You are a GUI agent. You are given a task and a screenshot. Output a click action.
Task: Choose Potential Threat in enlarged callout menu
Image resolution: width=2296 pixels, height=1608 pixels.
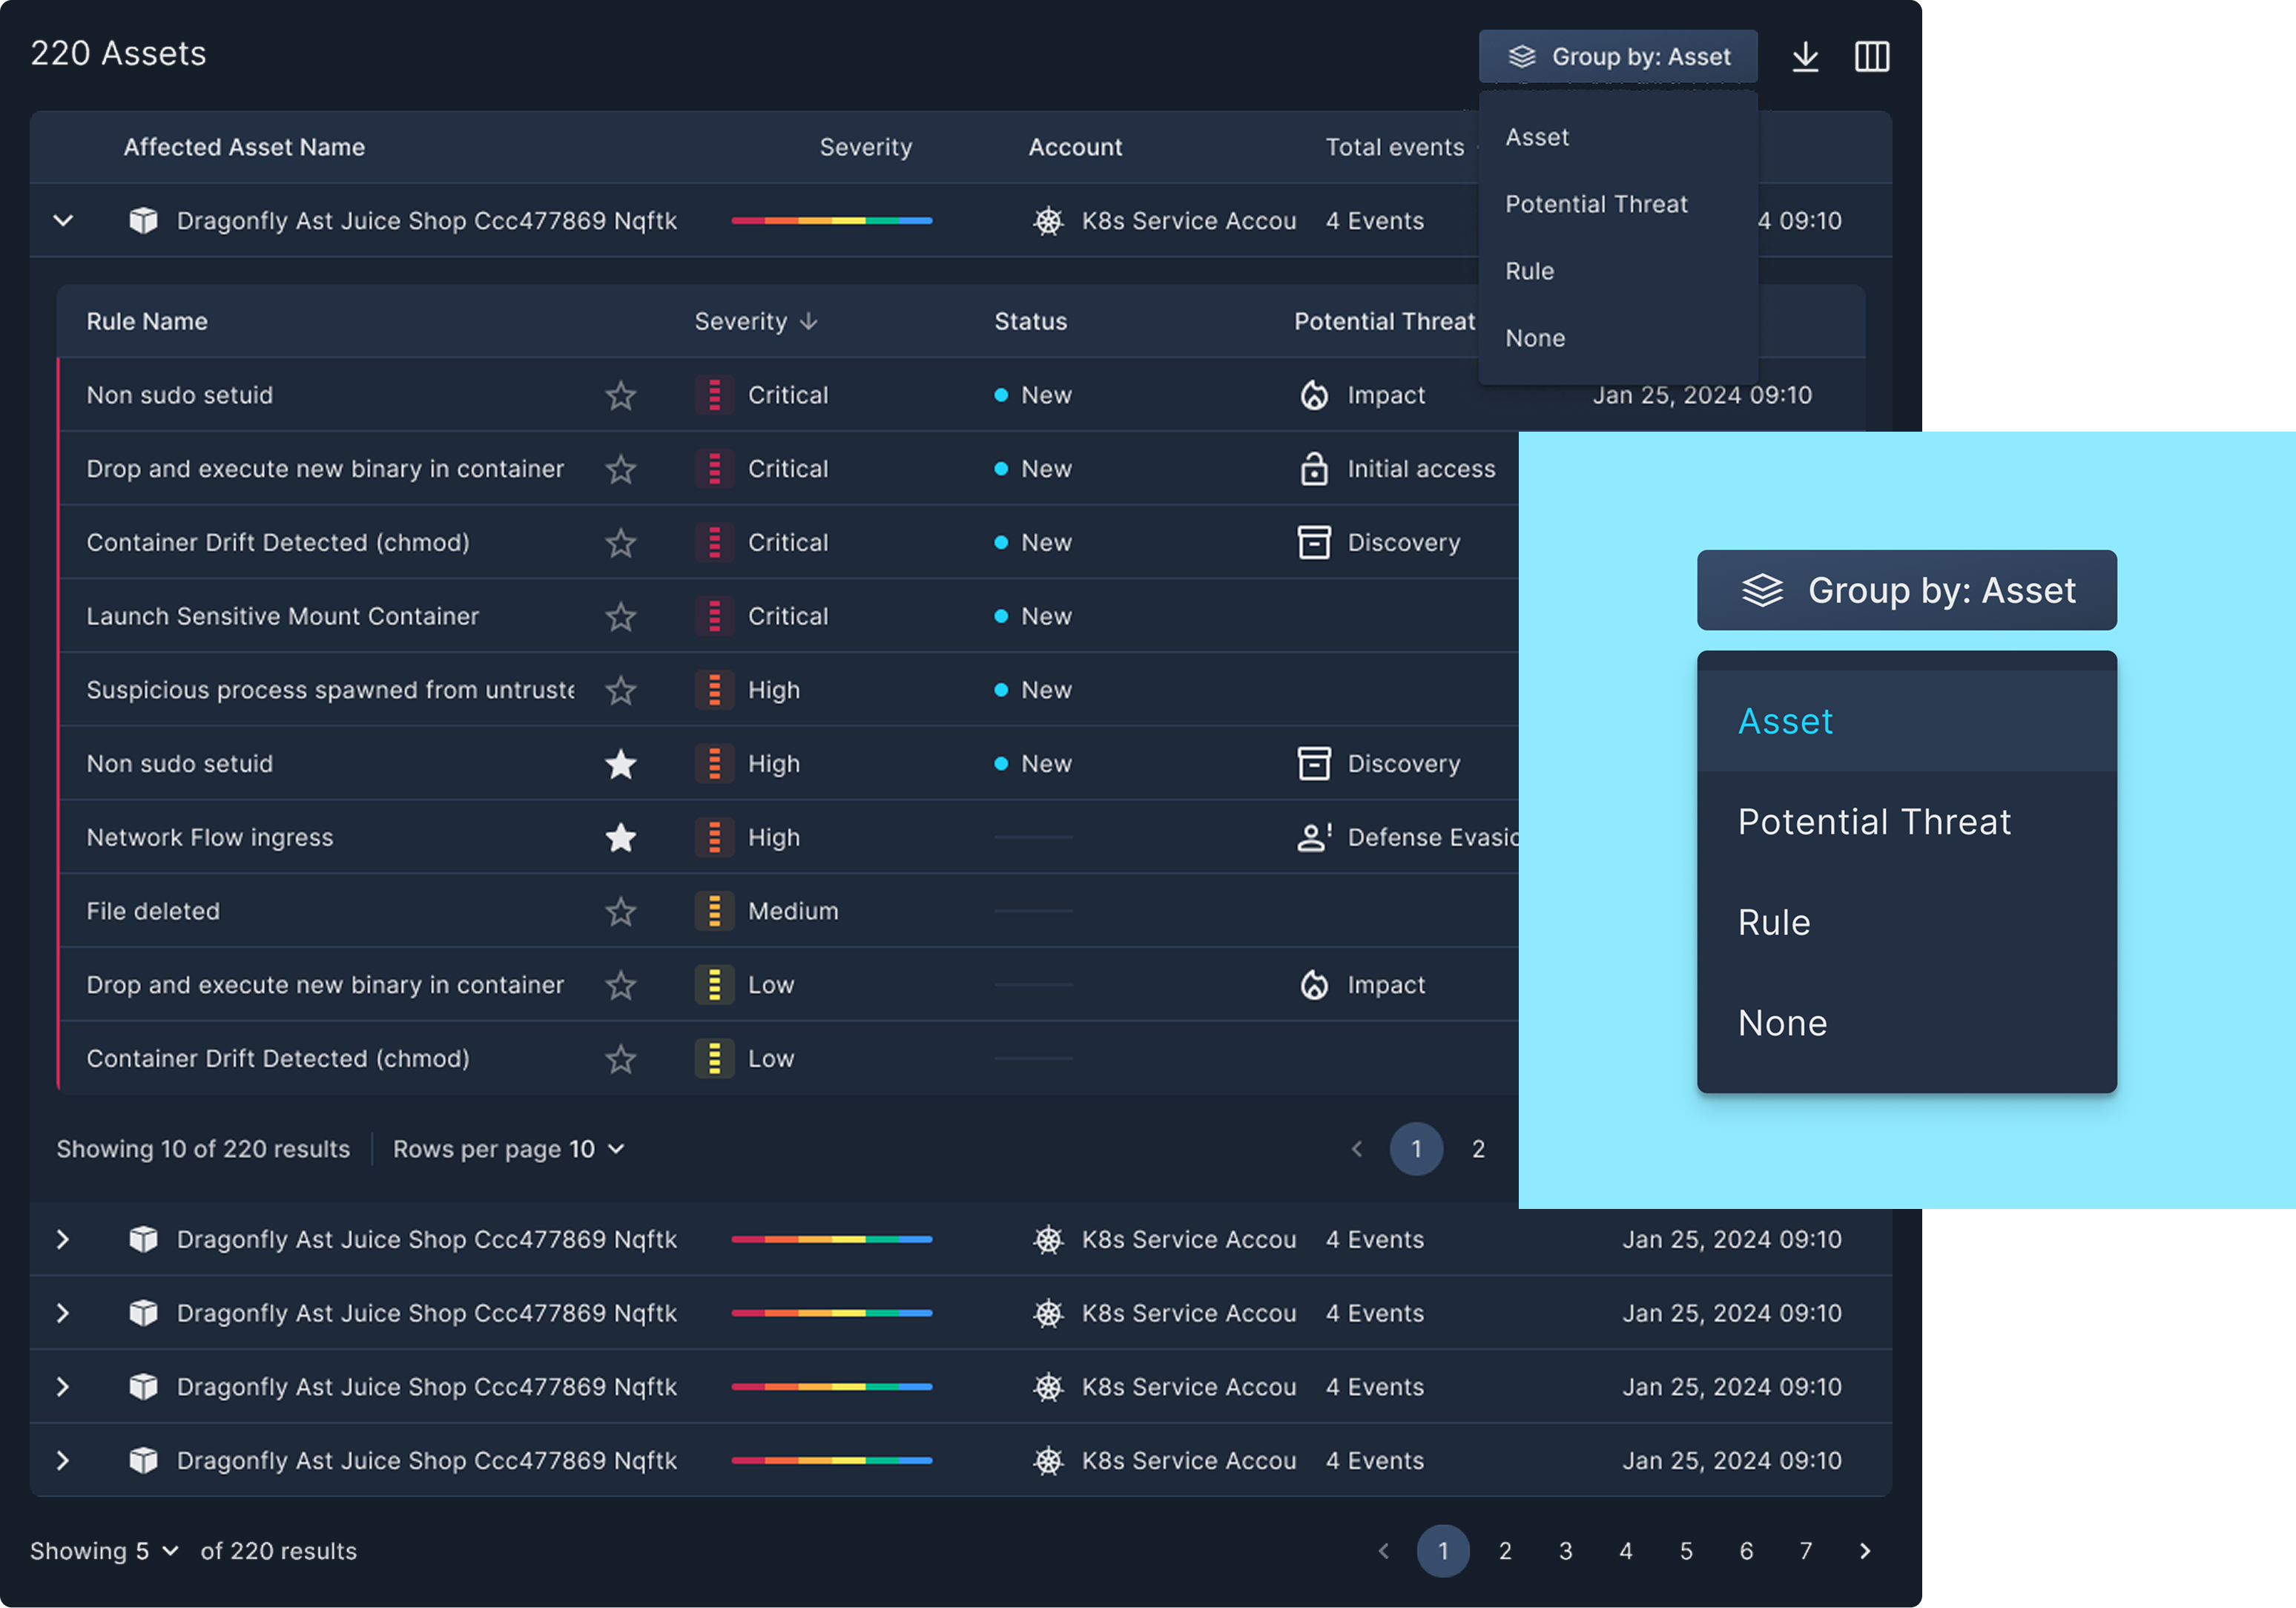click(1906, 822)
